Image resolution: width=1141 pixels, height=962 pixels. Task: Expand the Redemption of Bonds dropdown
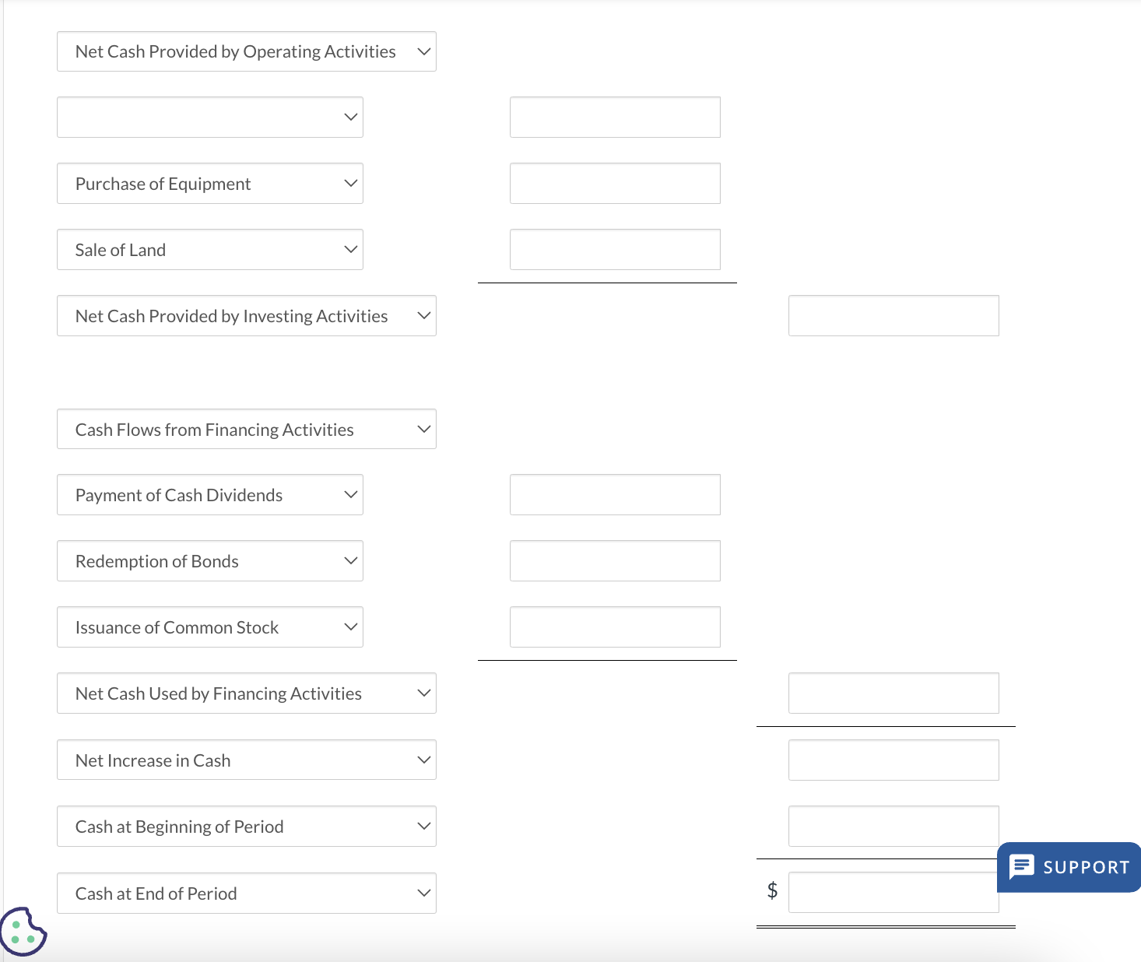[210, 561]
